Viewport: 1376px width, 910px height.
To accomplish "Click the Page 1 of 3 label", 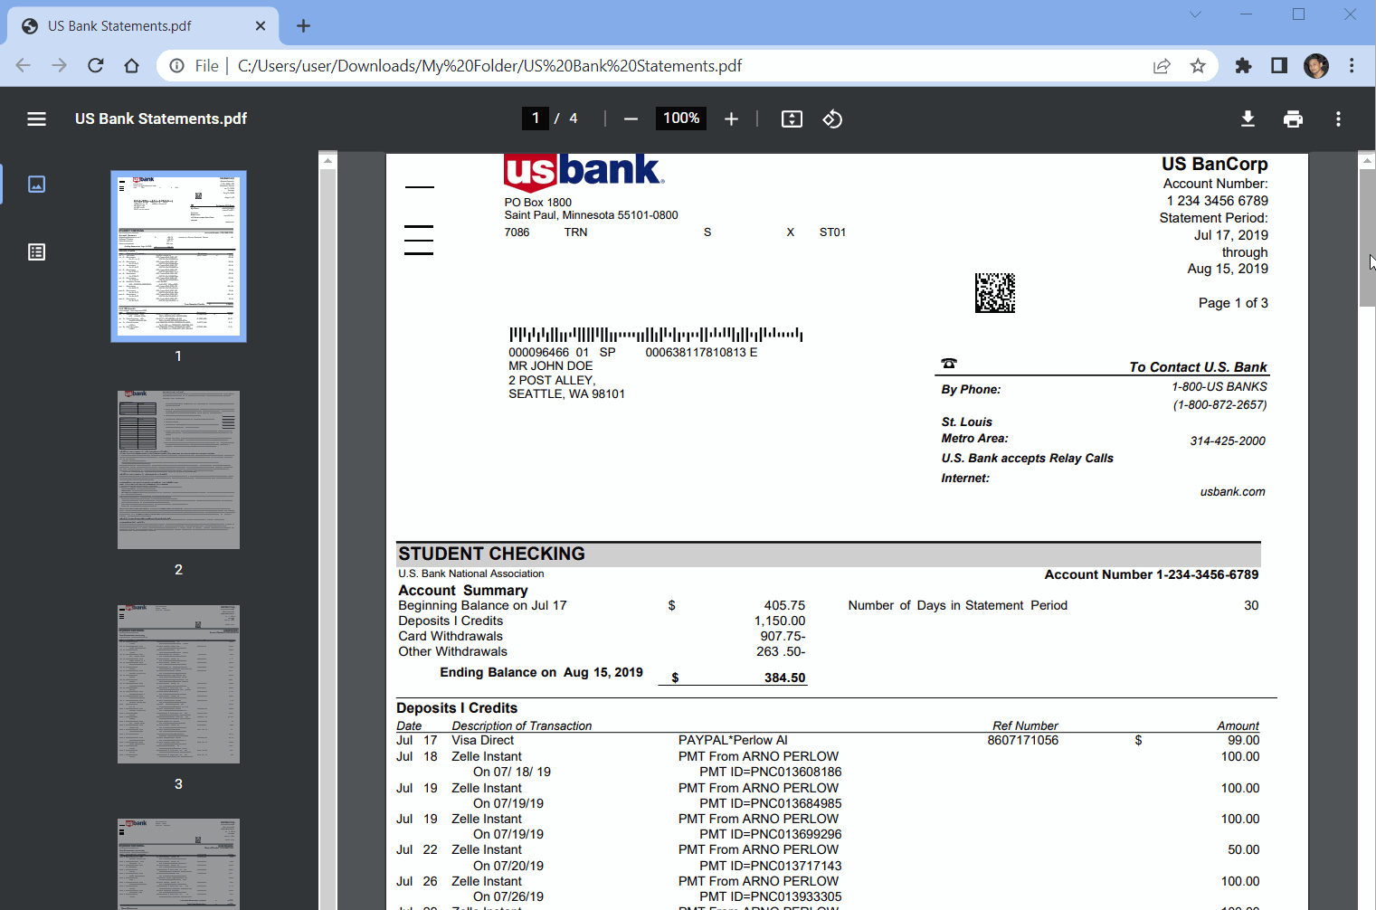I will (1233, 303).
